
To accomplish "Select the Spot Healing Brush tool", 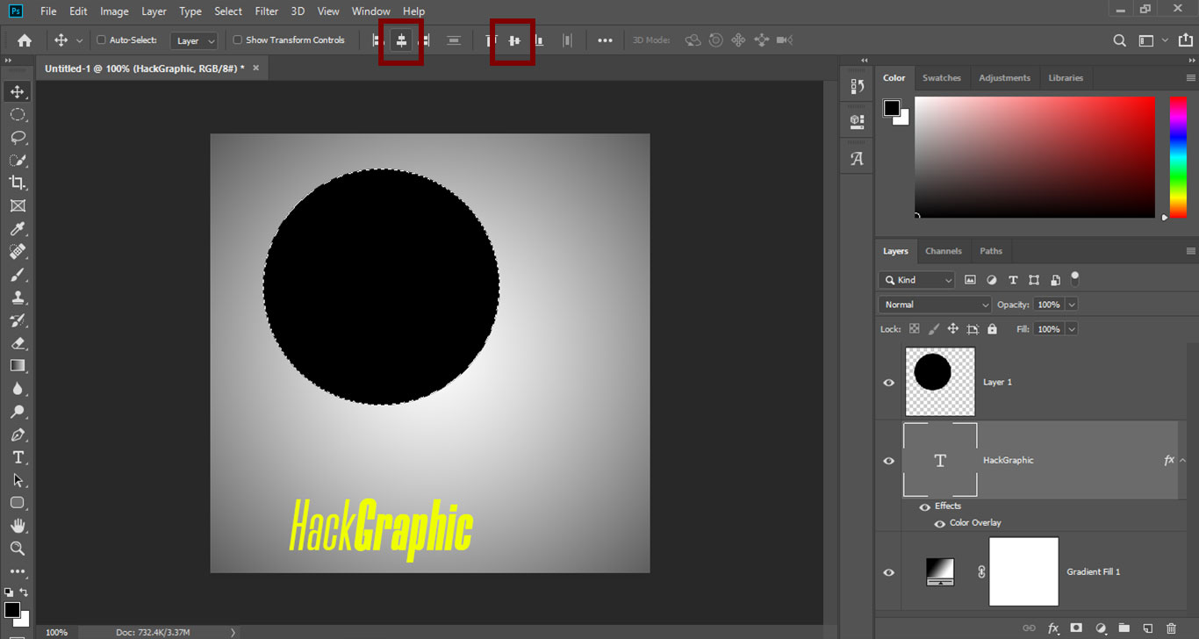I will [x=18, y=252].
